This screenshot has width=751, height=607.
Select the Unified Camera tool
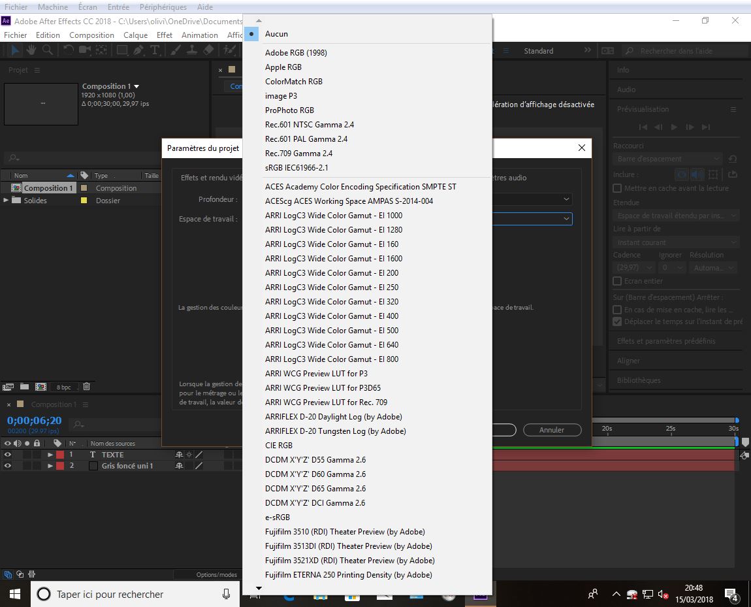point(85,50)
